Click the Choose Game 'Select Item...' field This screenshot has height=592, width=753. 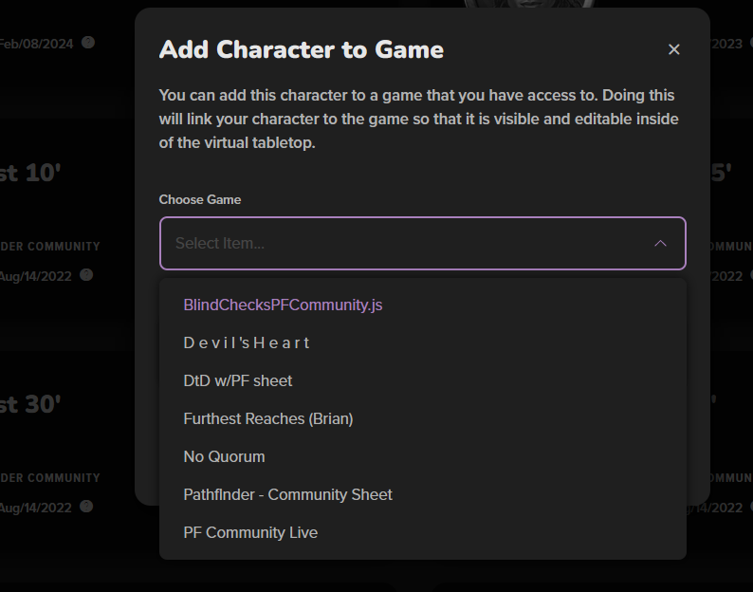click(x=423, y=243)
